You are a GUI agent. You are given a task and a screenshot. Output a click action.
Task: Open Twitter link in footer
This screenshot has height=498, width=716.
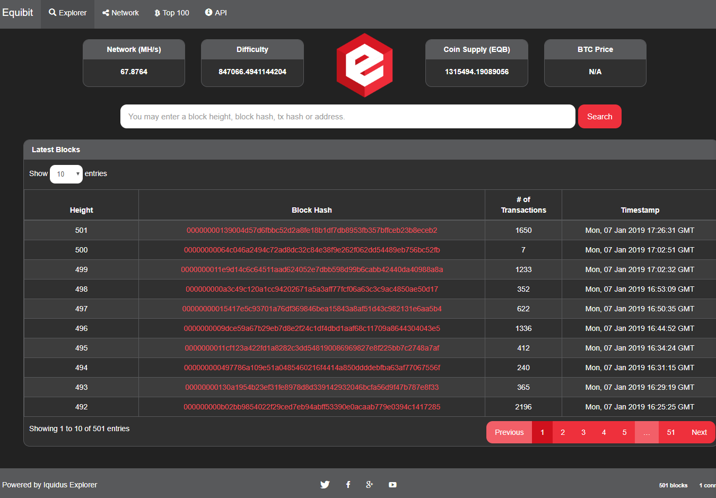325,485
